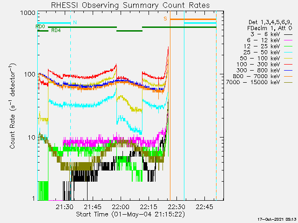Click the 22:15 time tick label
Image resolution: width=298 pixels, height=223 pixels.
click(x=149, y=207)
